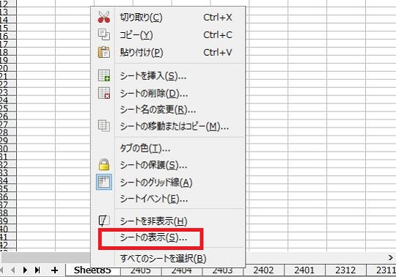Click the clipboard Paste icon
The height and width of the screenshot is (277, 396).
[104, 52]
